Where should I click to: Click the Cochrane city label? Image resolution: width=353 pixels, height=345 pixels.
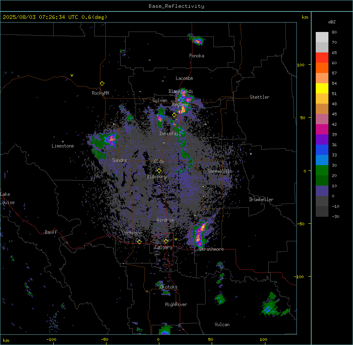click(132, 233)
